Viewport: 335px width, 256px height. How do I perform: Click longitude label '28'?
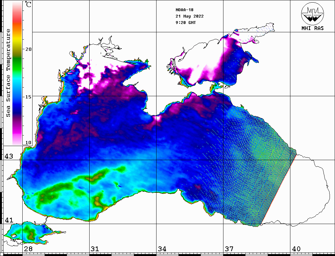click(x=28, y=249)
